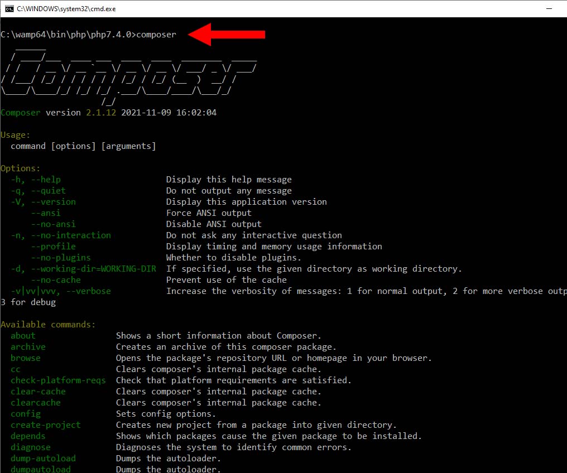Click the 'dump-autoload' command

click(44, 458)
